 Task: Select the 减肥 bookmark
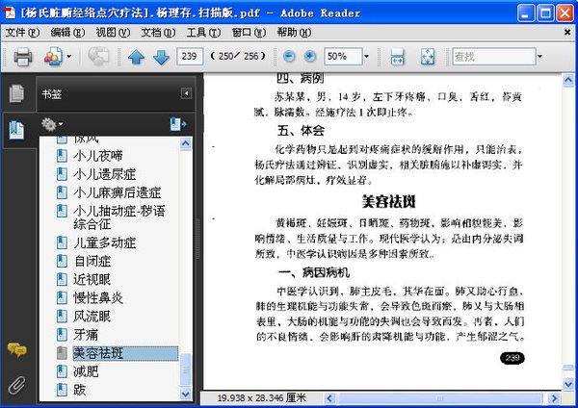click(86, 371)
